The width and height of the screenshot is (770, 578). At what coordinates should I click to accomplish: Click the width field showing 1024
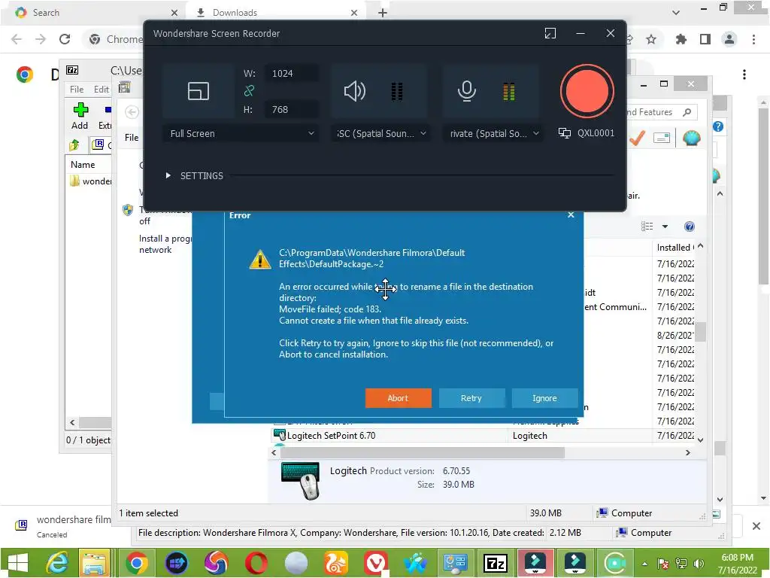pos(291,74)
